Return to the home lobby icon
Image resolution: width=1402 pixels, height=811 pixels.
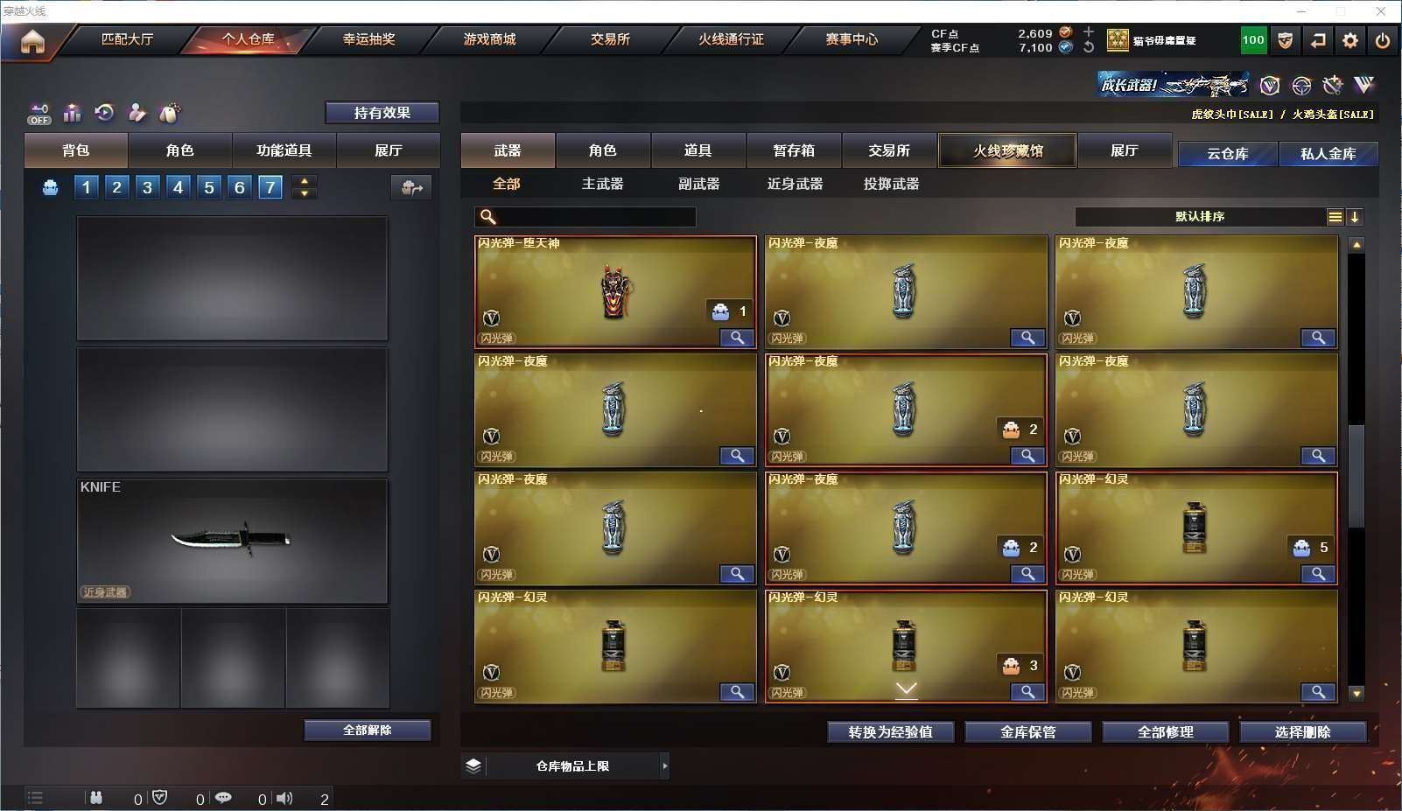point(32,41)
